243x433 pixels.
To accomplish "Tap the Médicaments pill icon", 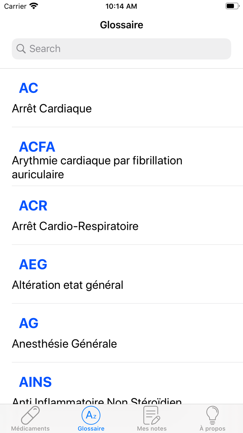I will click(x=30, y=415).
